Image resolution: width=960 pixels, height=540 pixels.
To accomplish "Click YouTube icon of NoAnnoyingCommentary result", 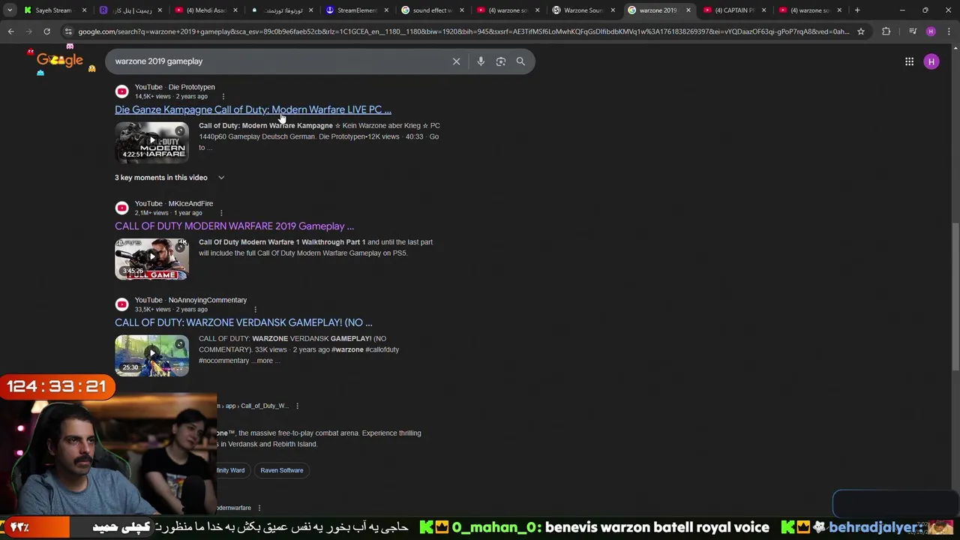I will click(121, 304).
